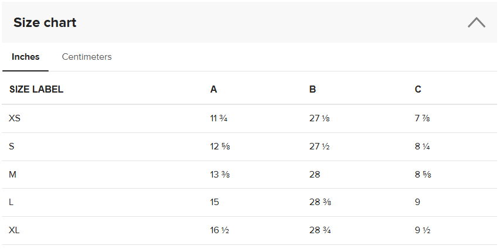The height and width of the screenshot is (249, 503).
Task: Select the XS size row label
Action: [15, 118]
